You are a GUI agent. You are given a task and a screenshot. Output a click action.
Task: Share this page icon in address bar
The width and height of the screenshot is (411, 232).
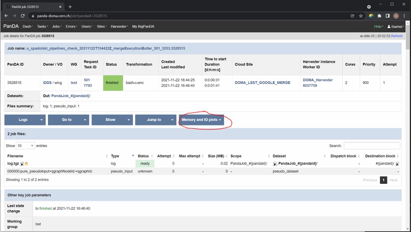coord(353,16)
